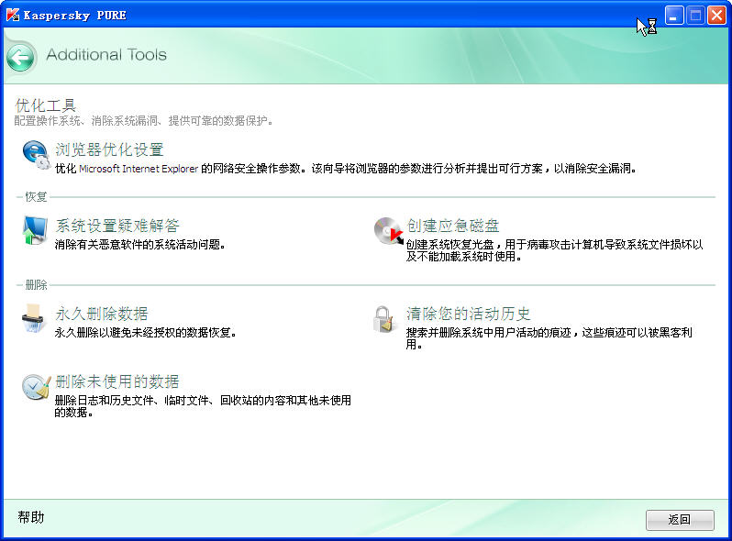Maximize the Kaspersky PURE window
The width and height of the screenshot is (732, 541).
click(695, 16)
